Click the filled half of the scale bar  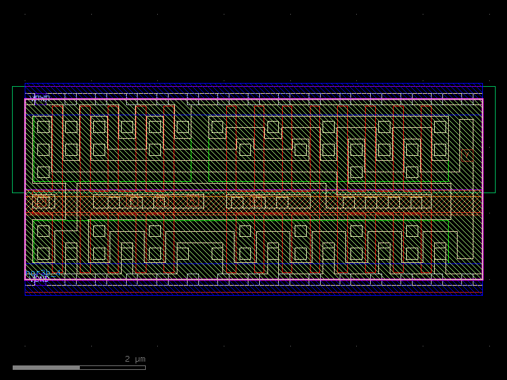[46, 367]
